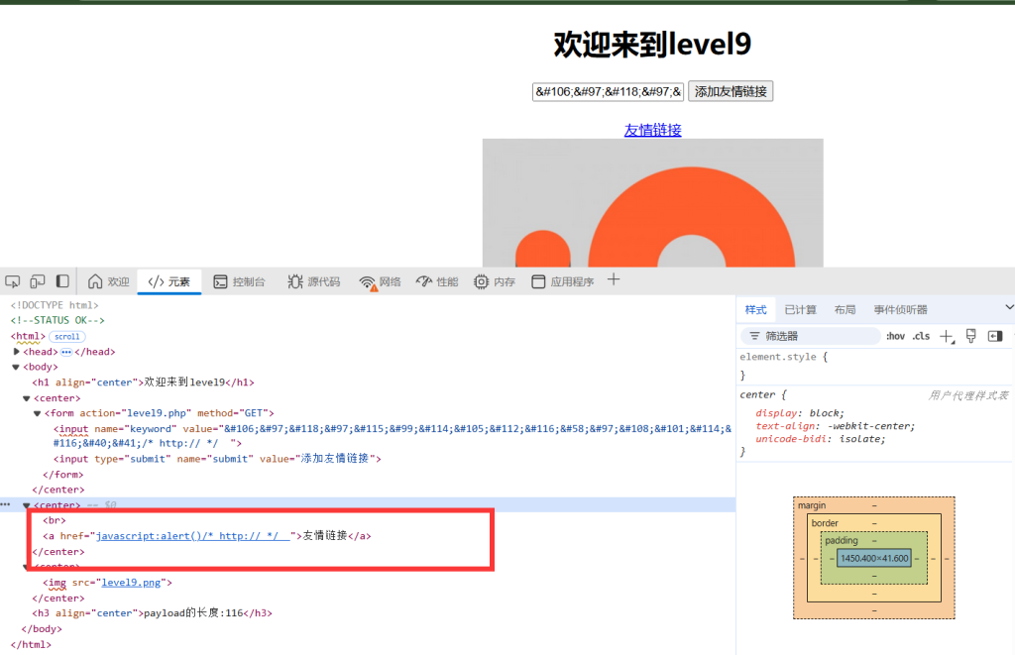Image resolution: width=1015 pixels, height=655 pixels.
Task: Focus the 筛选器 filter field
Action: point(811,336)
